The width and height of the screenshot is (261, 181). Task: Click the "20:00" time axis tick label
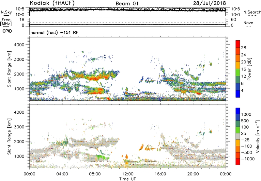[x=193, y=174]
